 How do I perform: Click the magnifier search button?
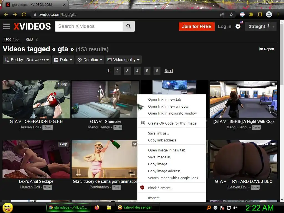[x=128, y=26]
